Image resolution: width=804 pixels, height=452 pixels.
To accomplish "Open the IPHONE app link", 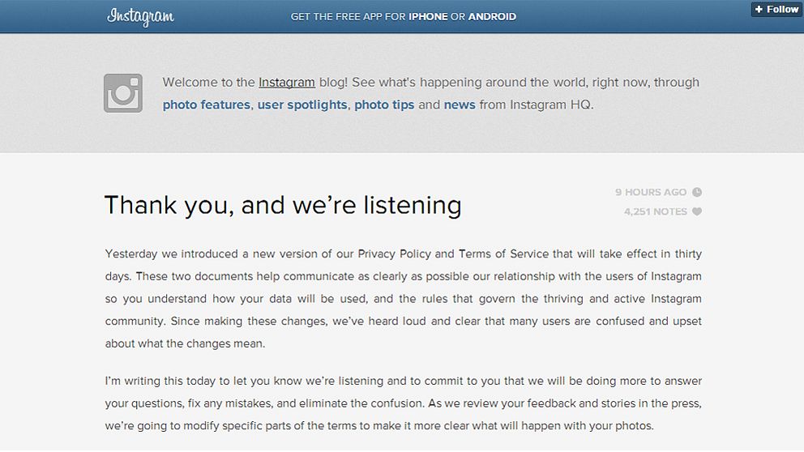I will point(428,16).
